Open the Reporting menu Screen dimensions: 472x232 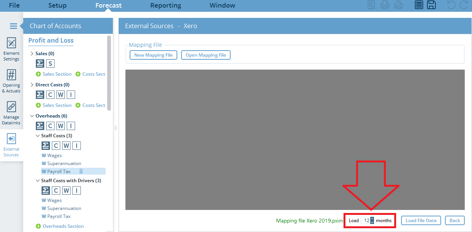point(165,5)
